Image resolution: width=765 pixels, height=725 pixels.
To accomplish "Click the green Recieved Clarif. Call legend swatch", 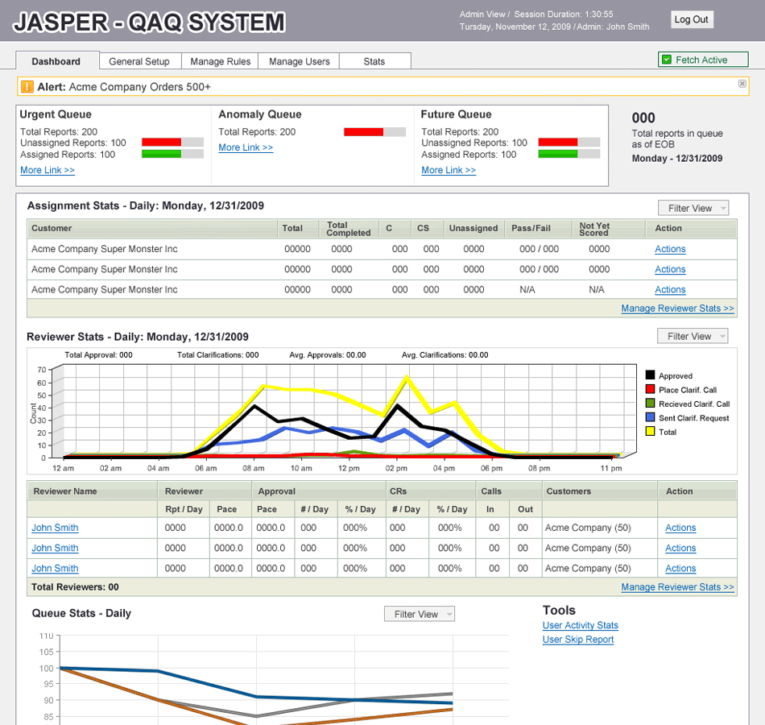I will (650, 404).
